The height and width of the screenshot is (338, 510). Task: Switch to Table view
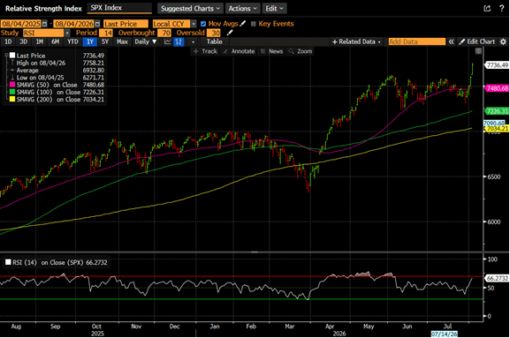215,41
